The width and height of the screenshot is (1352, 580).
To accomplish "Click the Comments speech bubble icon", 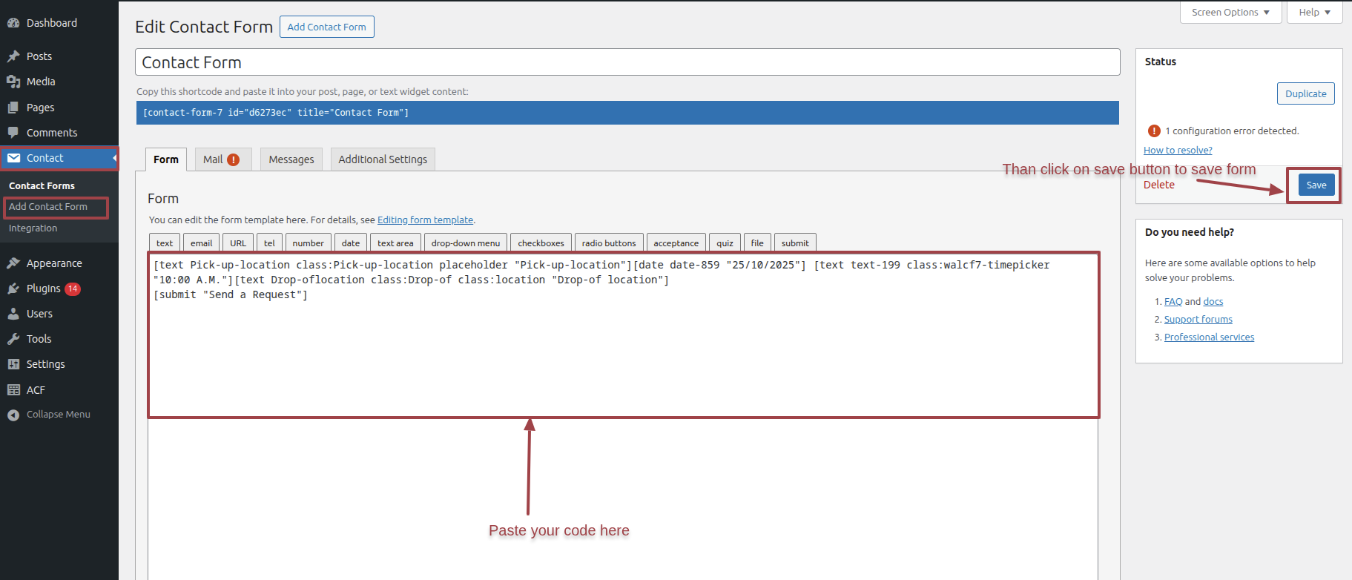I will tap(13, 133).
